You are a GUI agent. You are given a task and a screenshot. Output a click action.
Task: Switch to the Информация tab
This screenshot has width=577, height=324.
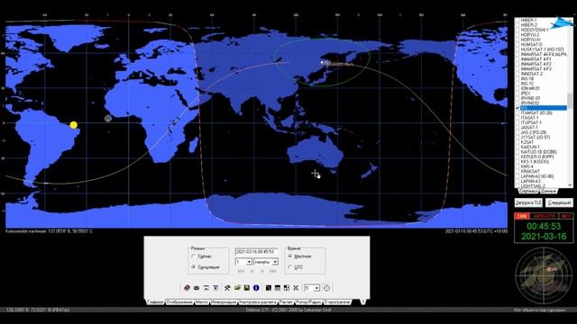[224, 302]
